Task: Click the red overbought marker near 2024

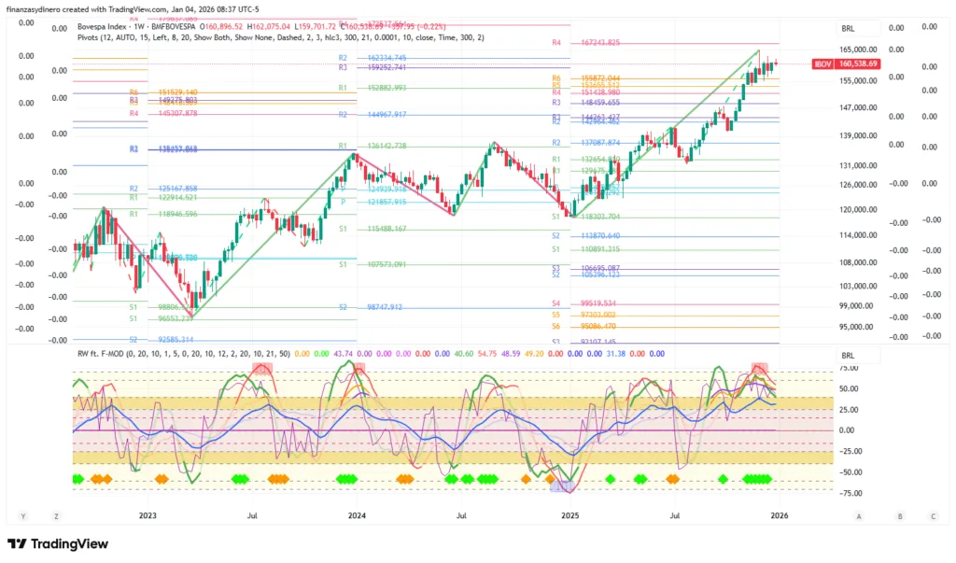Action: coord(353,366)
